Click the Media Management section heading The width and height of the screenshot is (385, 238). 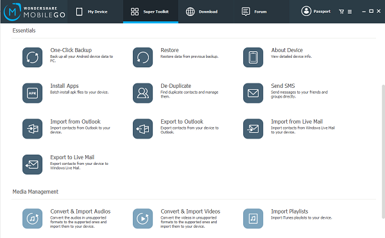click(x=35, y=192)
